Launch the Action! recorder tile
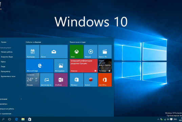 pyautogui.click(x=90, y=80)
